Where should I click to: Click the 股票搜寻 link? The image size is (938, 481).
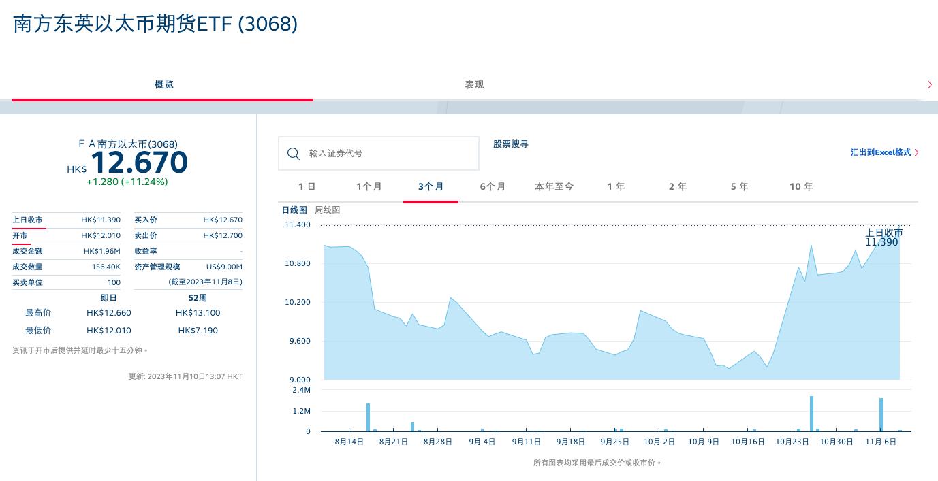coord(511,144)
